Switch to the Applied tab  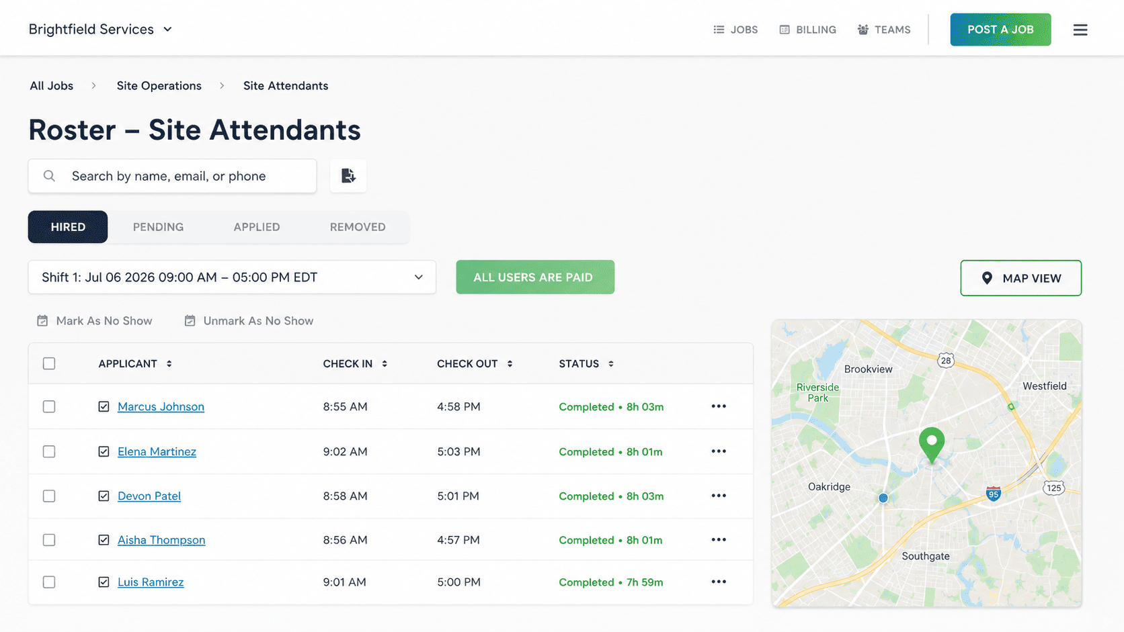click(x=257, y=227)
